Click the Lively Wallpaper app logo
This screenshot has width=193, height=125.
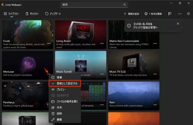[x=3, y=5]
